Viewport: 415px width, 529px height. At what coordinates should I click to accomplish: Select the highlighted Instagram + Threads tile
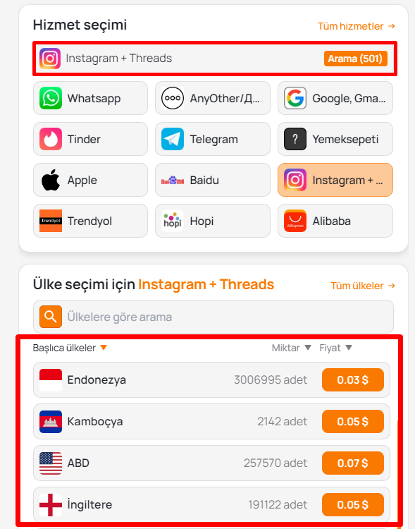point(335,180)
